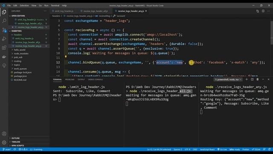The image size is (273, 154).
Task: Switch to the Problems panel tab
Action: (70, 80)
